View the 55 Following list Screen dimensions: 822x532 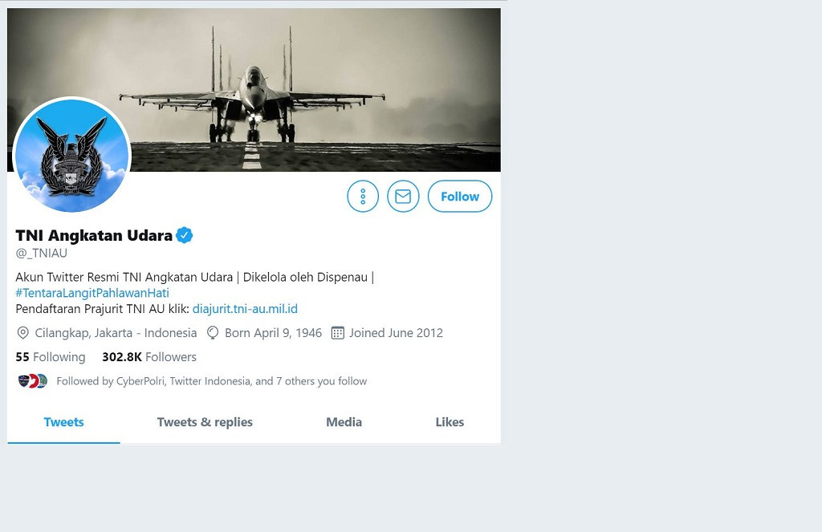click(x=50, y=357)
